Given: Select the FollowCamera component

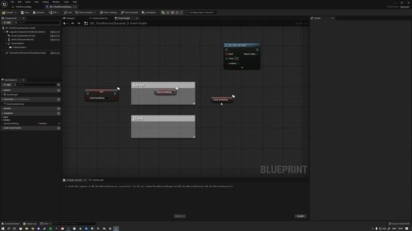Looking at the screenshot, I should tap(19, 47).
